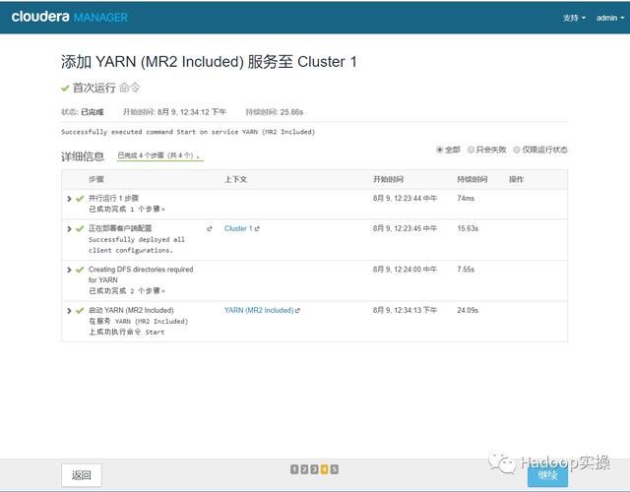Expand the 正在部署客户端配置 row

pos(69,228)
